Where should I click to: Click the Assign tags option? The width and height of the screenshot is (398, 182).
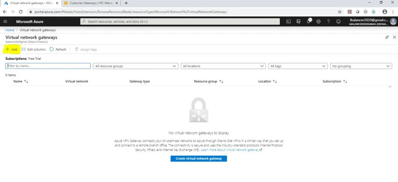click(x=86, y=50)
